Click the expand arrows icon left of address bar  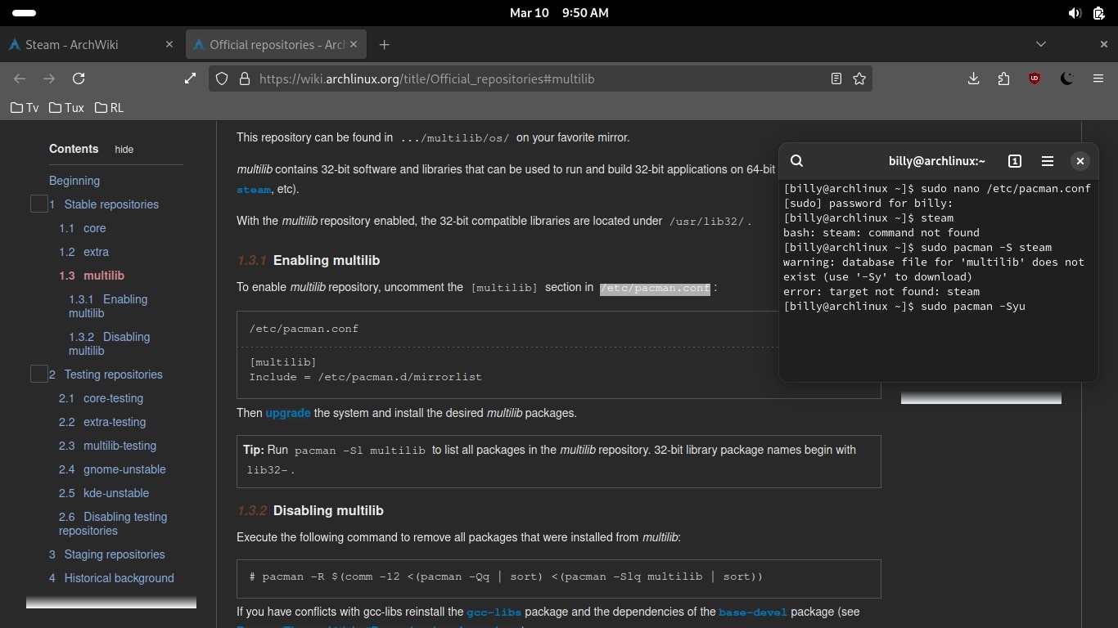pyautogui.click(x=191, y=78)
